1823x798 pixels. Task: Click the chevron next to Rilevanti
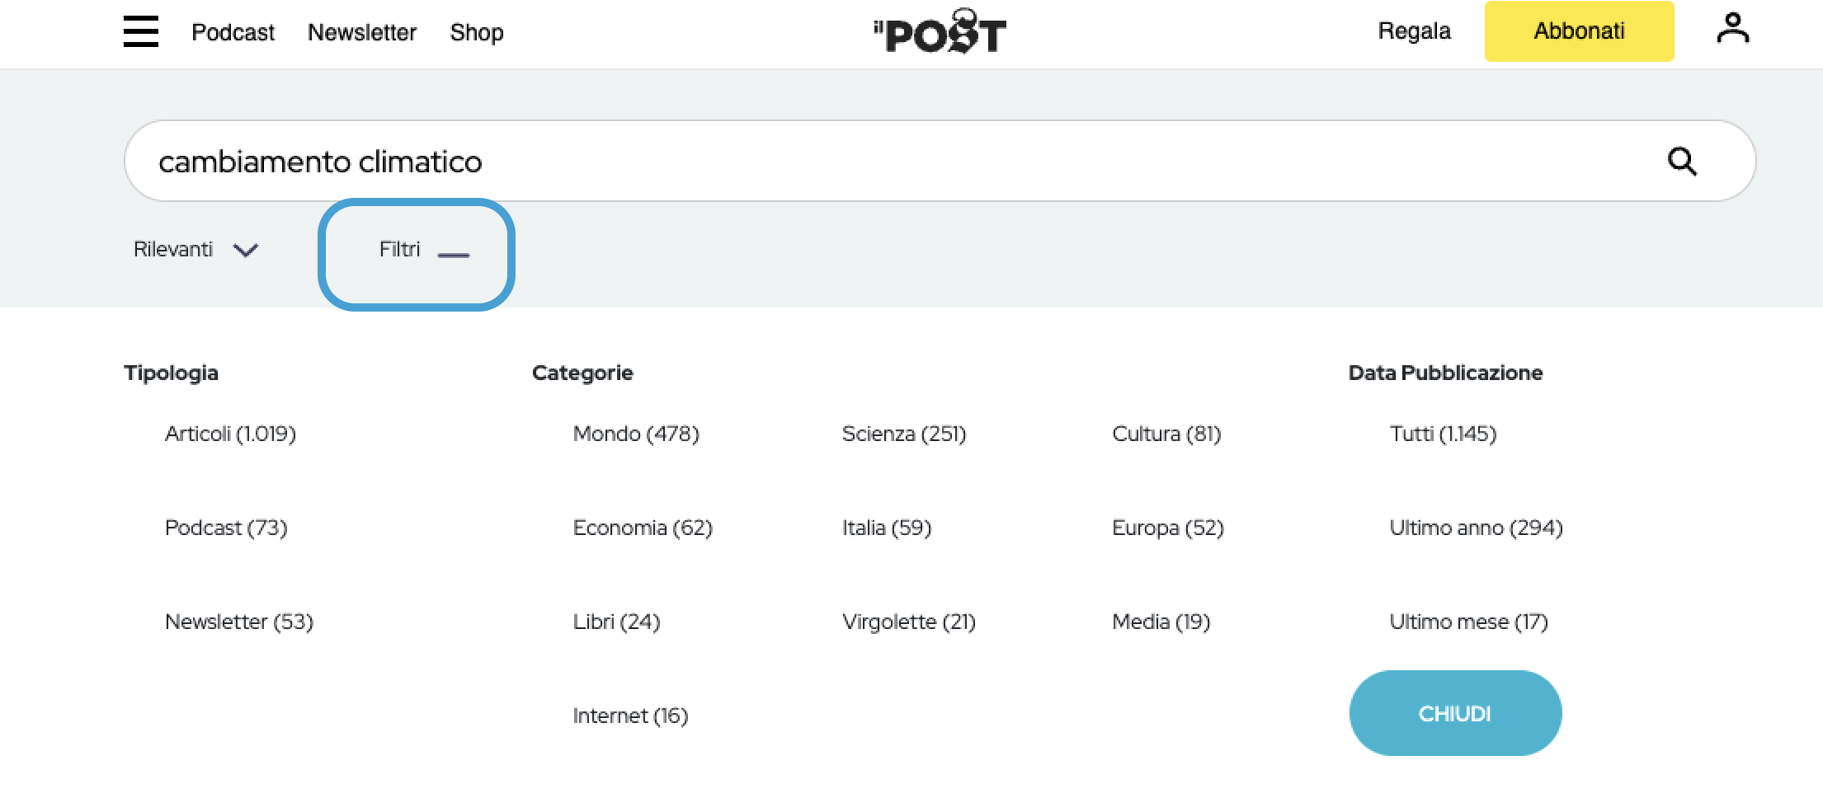(246, 250)
